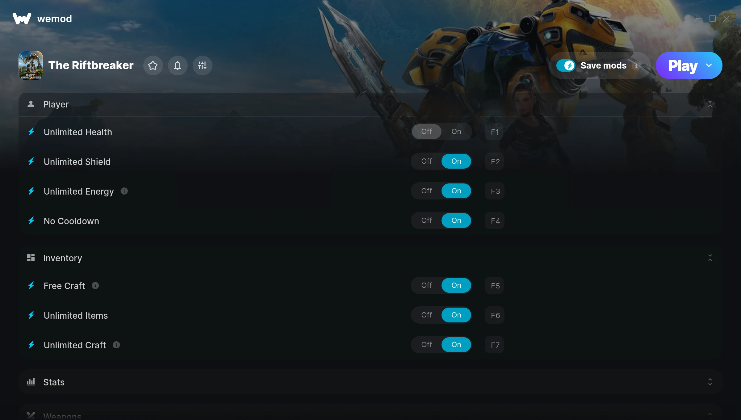Open the Play button dropdown arrow

click(x=709, y=65)
